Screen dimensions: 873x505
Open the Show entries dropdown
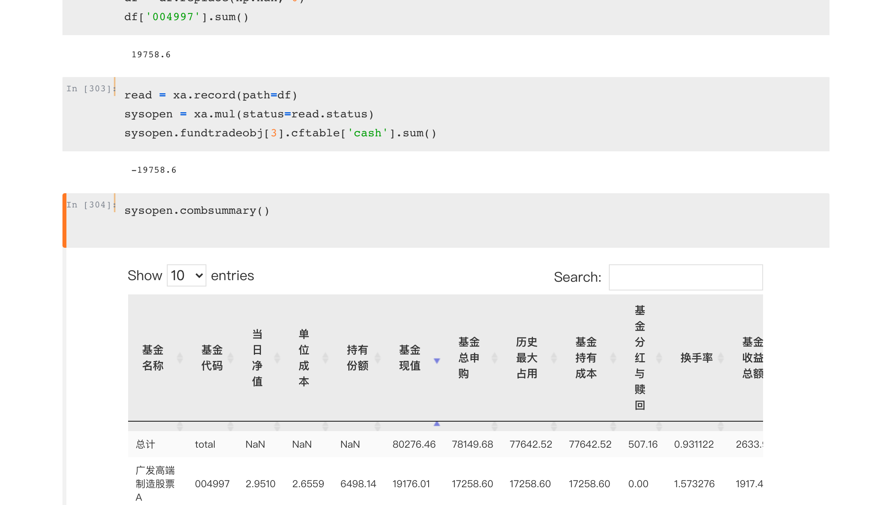point(186,275)
